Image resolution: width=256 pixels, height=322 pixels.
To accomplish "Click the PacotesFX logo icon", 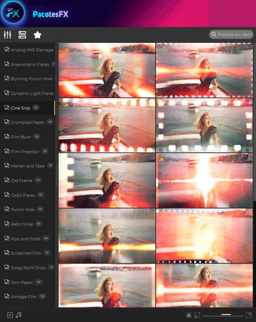I will tap(13, 13).
